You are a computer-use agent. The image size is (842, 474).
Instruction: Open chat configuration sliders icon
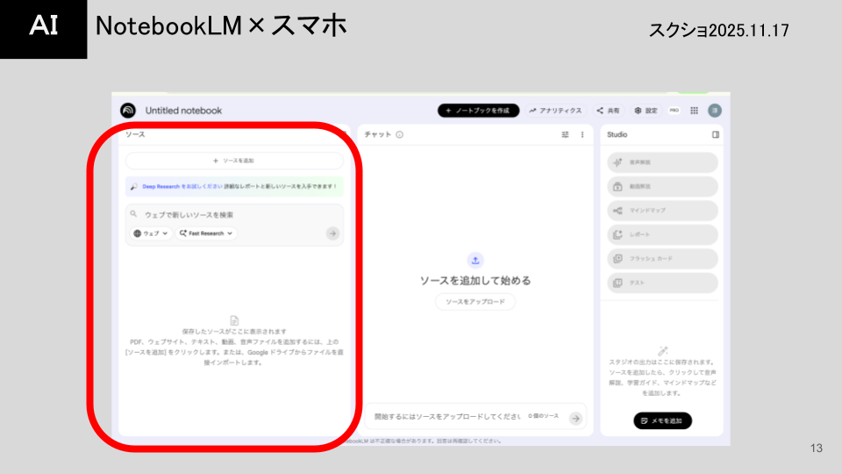coord(565,135)
